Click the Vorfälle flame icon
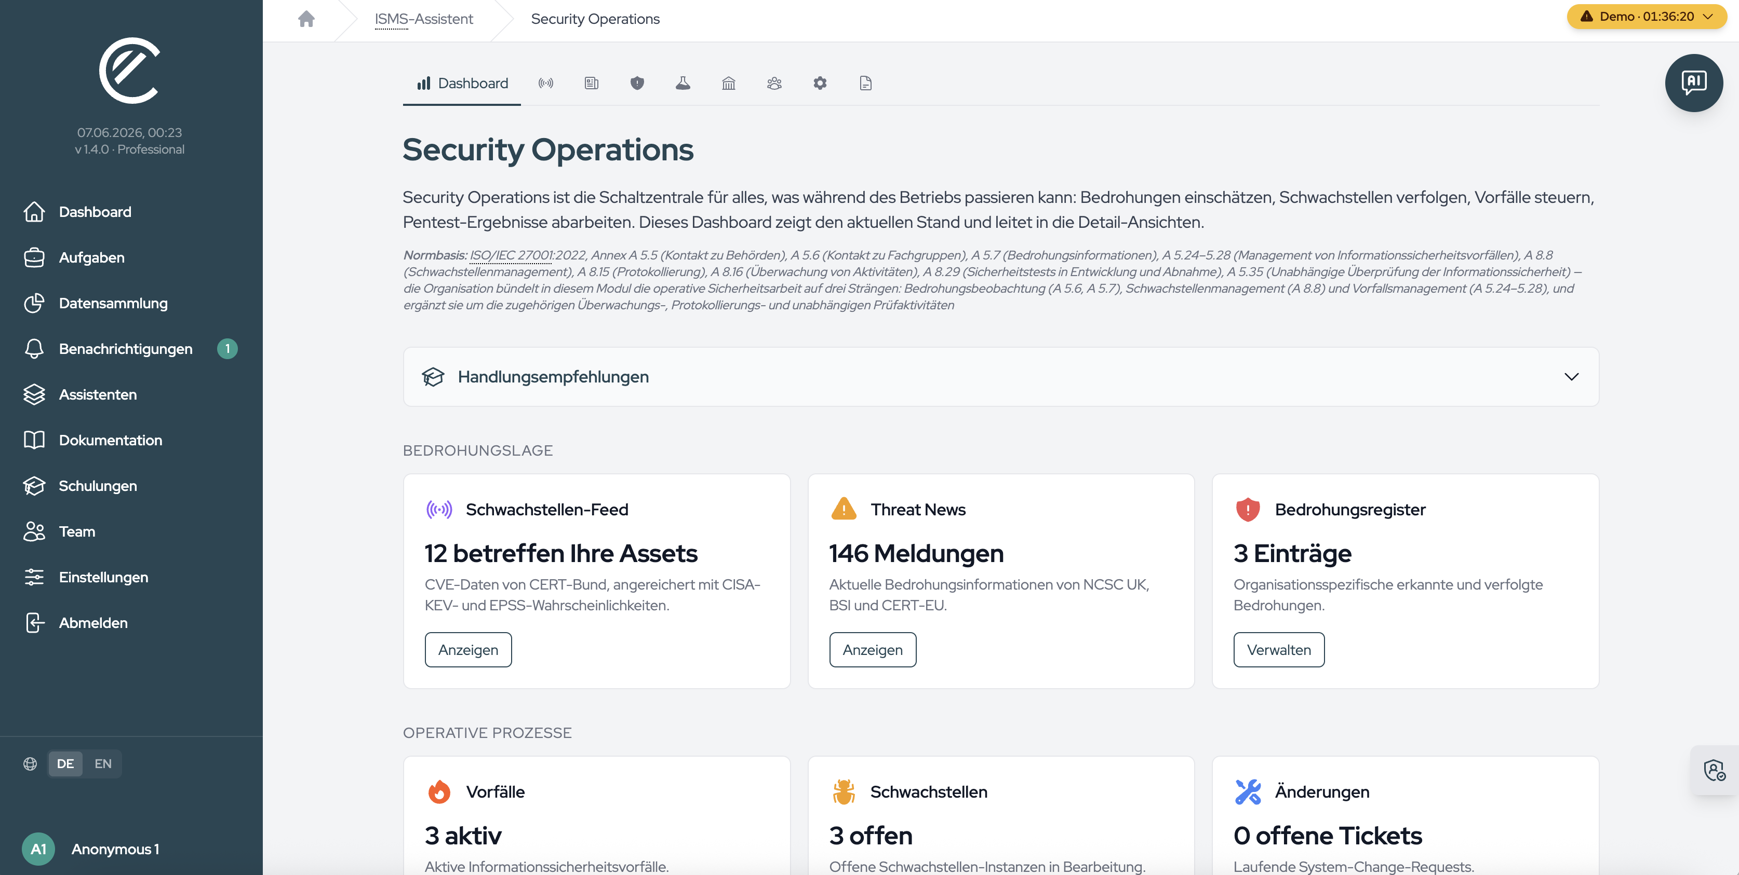1739x875 pixels. point(439,791)
